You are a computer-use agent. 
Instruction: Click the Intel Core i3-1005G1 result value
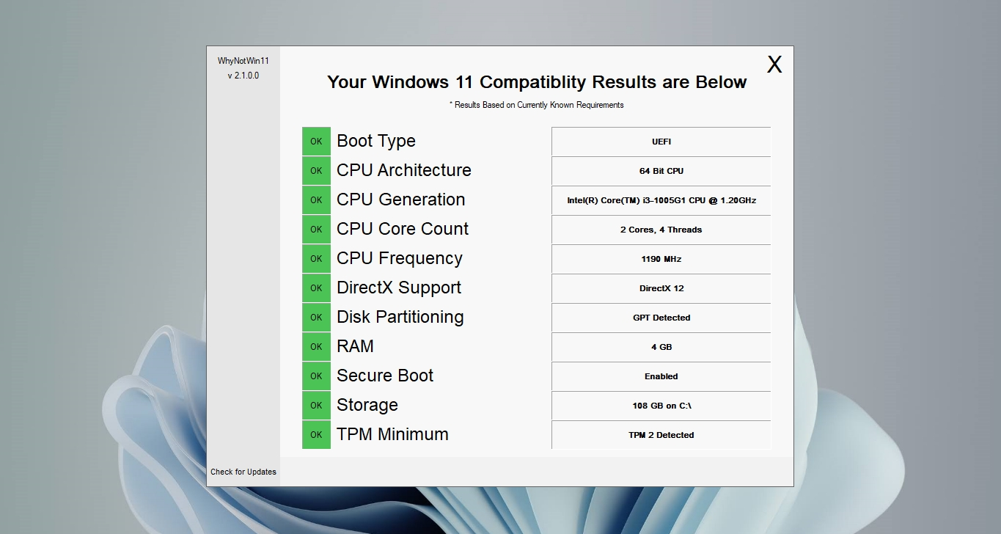[x=661, y=200]
